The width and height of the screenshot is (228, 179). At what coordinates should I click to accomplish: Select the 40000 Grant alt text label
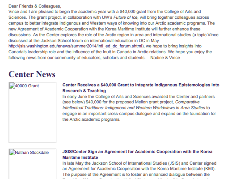[x=27, y=86]
